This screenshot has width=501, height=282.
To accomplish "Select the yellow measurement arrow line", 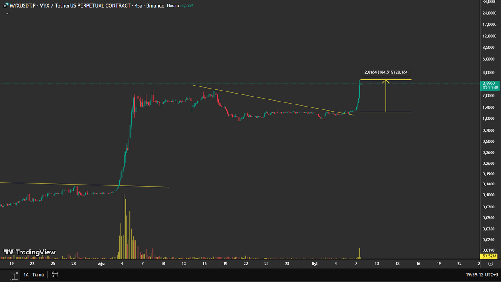I will (x=386, y=96).
